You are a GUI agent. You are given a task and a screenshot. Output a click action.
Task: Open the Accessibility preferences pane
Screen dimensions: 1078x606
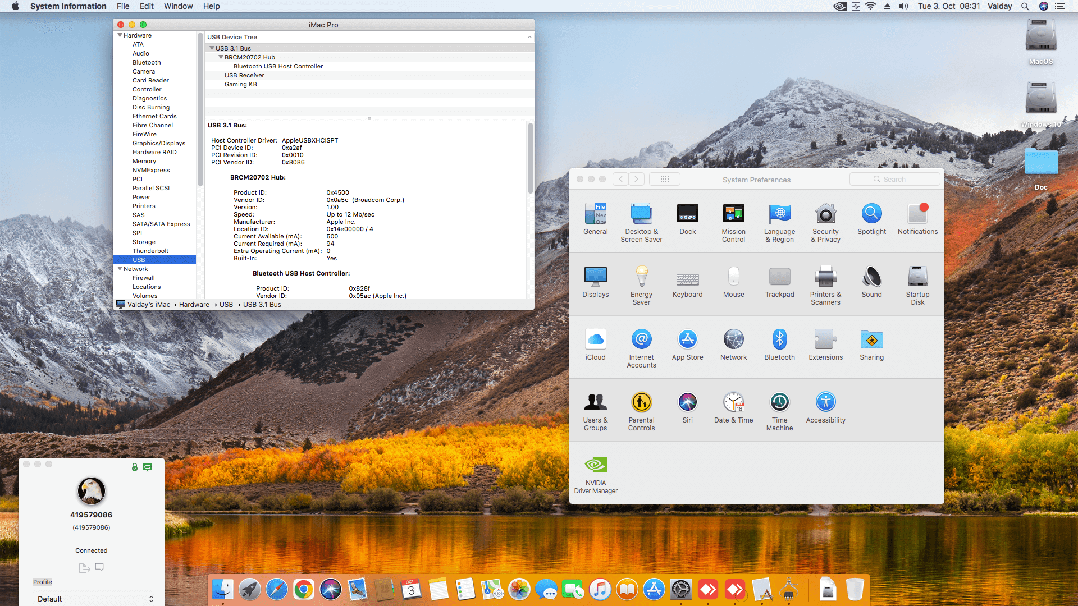(x=825, y=407)
